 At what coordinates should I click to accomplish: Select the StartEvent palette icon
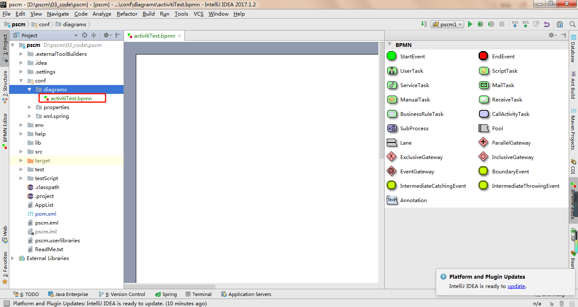391,56
